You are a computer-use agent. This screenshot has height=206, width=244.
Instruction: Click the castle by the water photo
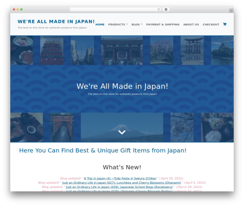click(x=223, y=51)
